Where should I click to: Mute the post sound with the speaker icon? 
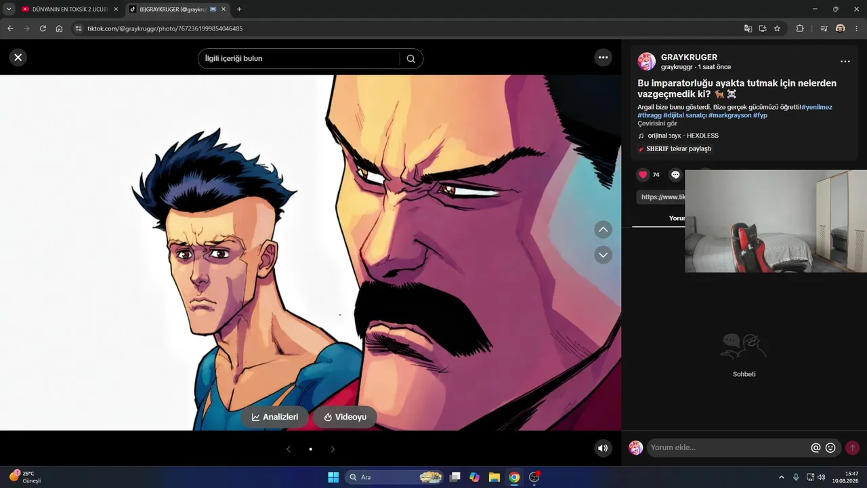click(603, 448)
